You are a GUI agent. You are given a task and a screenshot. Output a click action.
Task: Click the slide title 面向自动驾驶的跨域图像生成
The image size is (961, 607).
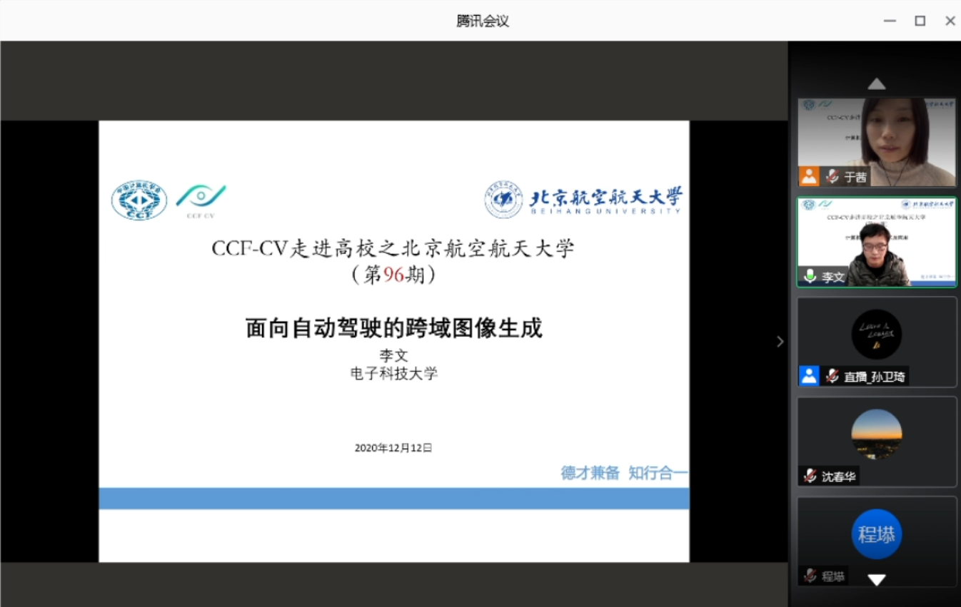(394, 327)
